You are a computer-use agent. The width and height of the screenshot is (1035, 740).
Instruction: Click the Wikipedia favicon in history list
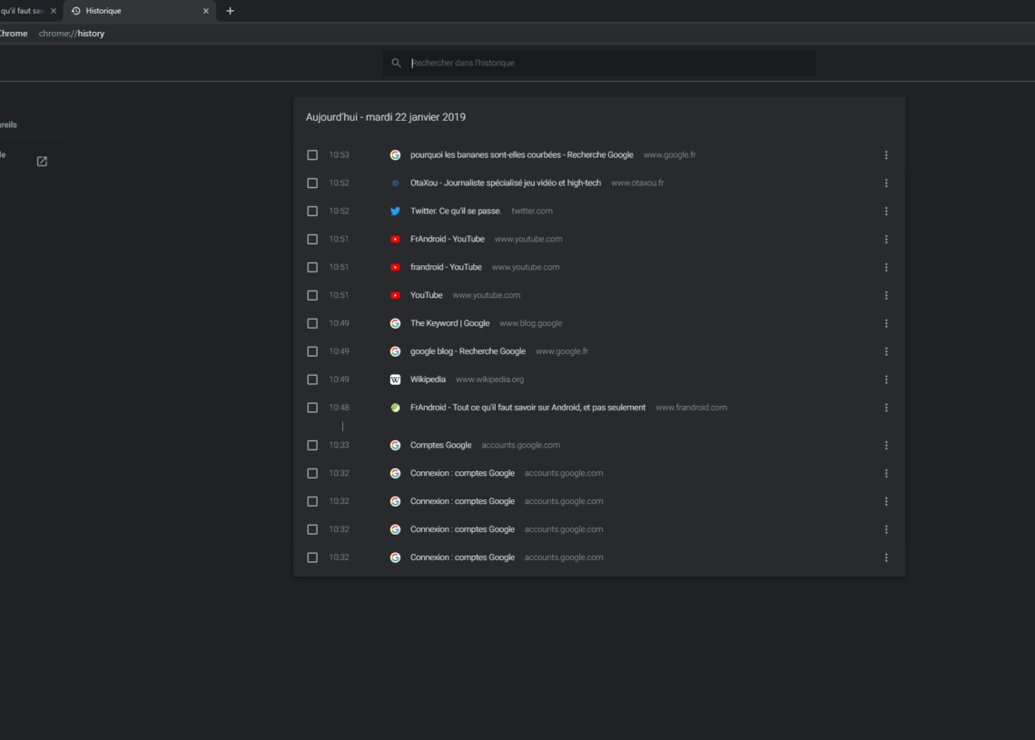395,380
